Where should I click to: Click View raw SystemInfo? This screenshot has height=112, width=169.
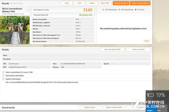112,49
